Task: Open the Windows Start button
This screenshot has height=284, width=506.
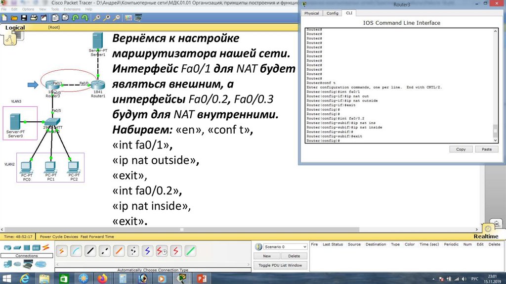Action: [6, 278]
